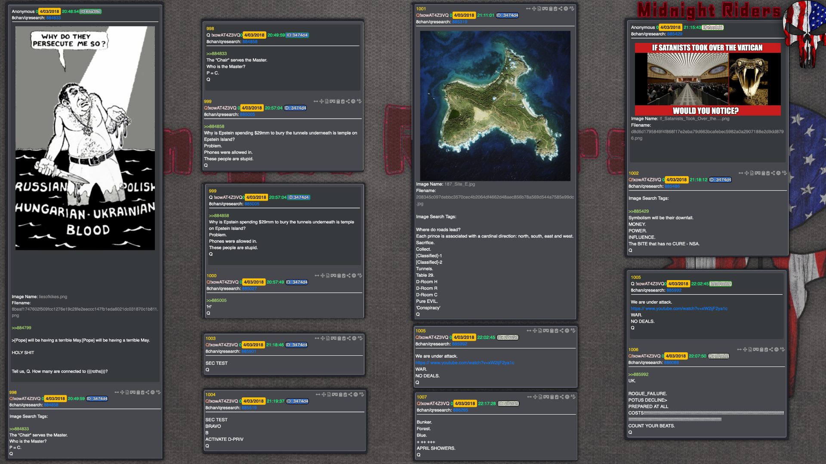Click the spellcheck AB icon on post 1001
Screen dimensions: 826x464
[x=572, y=9]
